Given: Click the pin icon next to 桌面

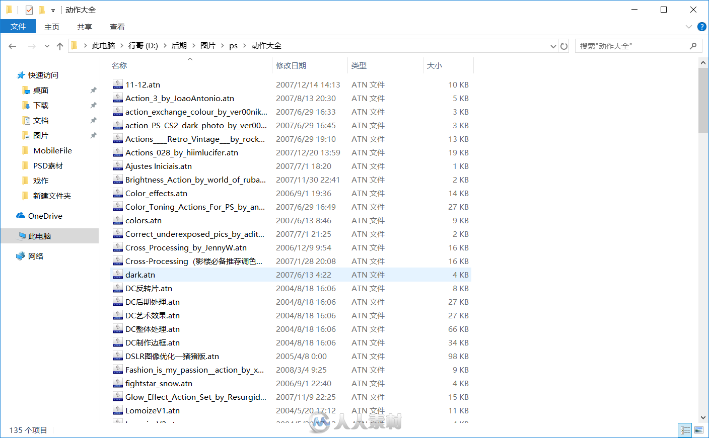Looking at the screenshot, I should click(x=93, y=91).
